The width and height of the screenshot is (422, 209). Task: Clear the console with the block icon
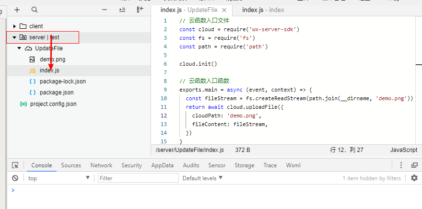tap(15, 178)
